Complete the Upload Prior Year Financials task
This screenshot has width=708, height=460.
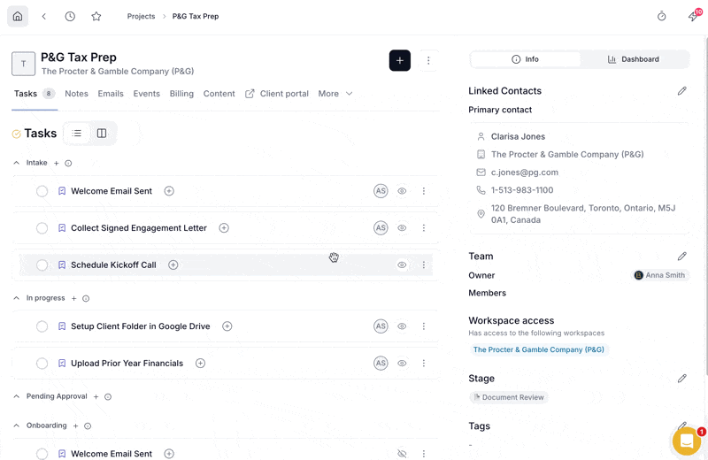click(42, 364)
